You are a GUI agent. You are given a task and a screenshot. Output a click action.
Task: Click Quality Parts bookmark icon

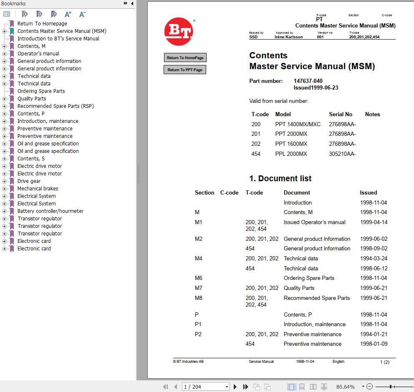click(x=12, y=99)
